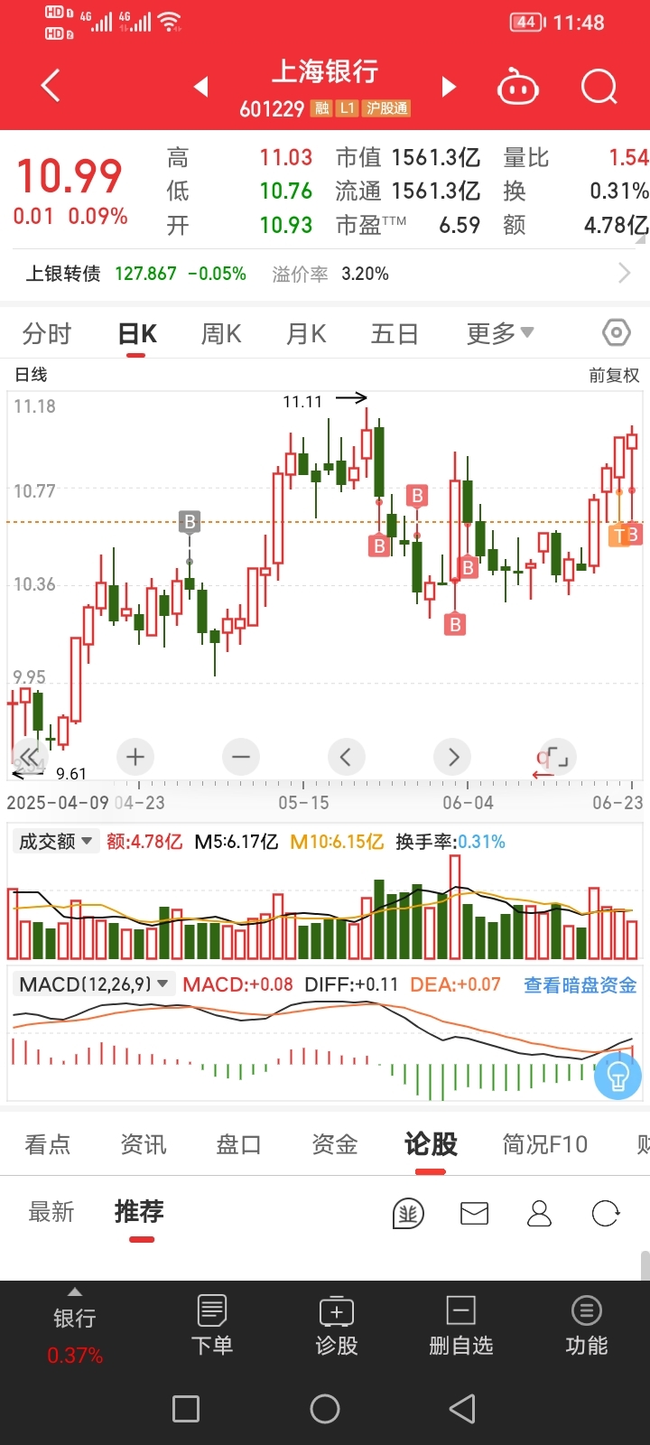The image size is (650, 1445).
Task: Select 月K monthly candlestick tab
Action: click(306, 333)
